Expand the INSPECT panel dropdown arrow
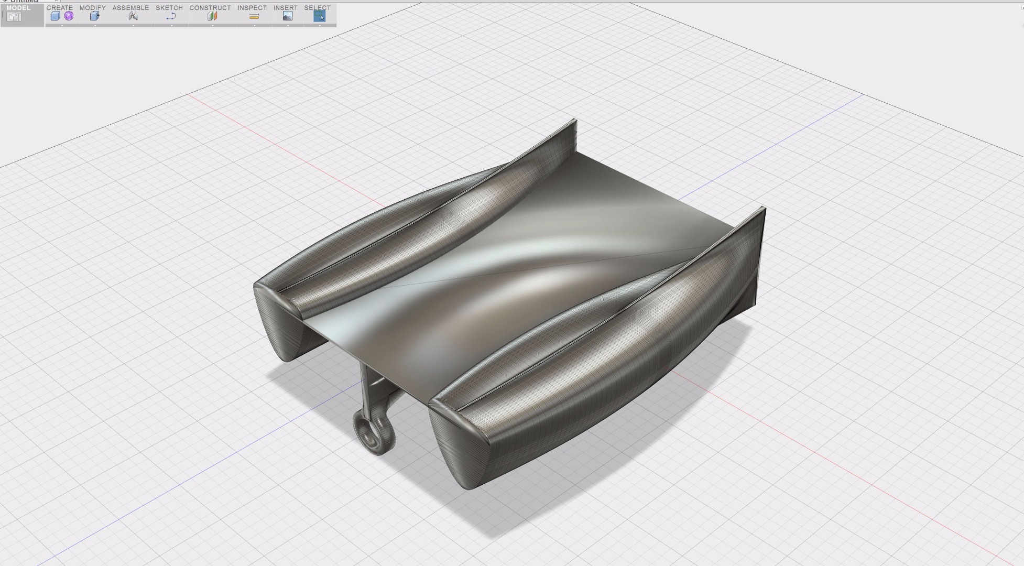This screenshot has height=566, width=1024. [254, 25]
